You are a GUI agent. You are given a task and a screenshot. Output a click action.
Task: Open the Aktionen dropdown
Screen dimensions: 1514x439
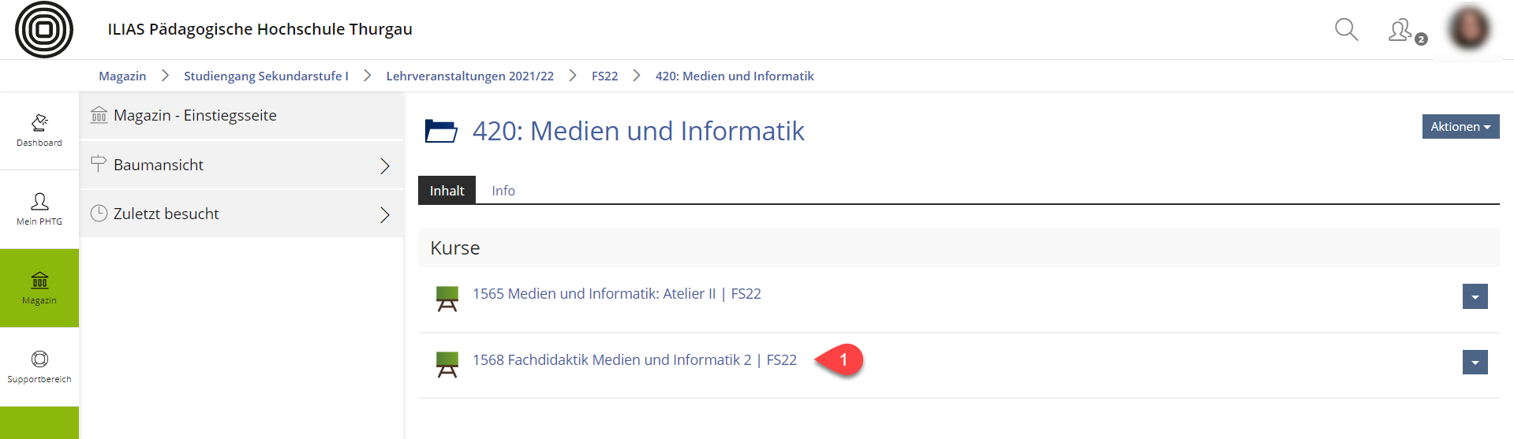(x=1460, y=127)
